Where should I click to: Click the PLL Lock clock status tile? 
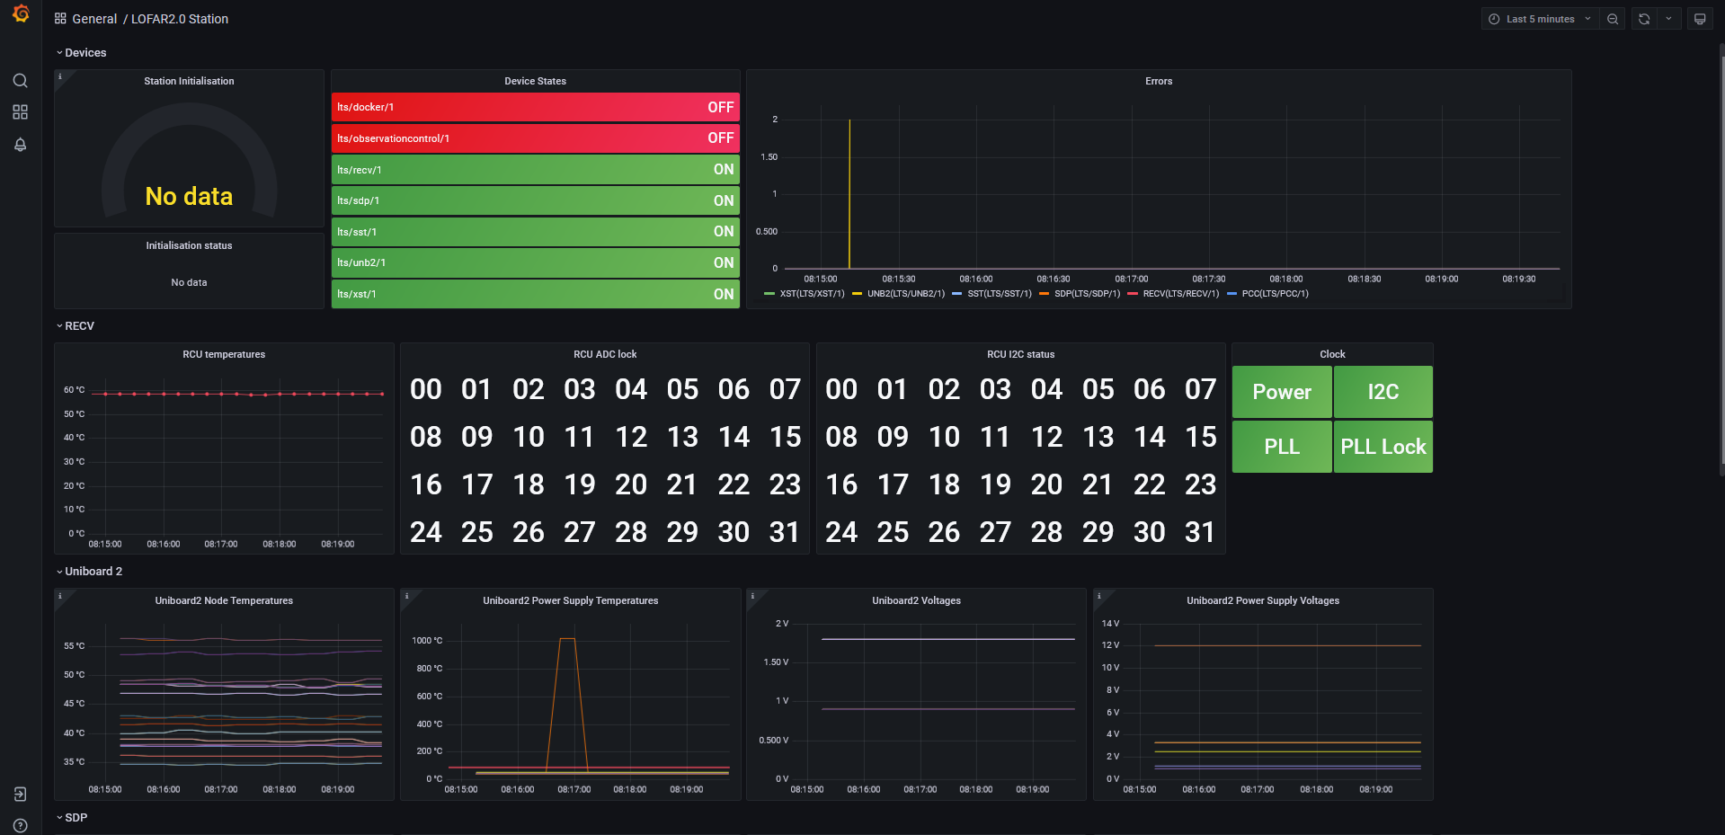click(x=1383, y=447)
